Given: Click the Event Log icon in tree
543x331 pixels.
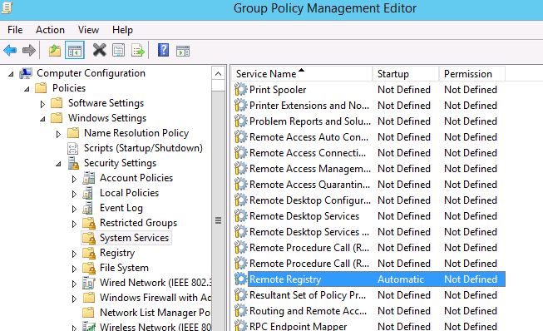Looking at the screenshot, I should 88,208.
